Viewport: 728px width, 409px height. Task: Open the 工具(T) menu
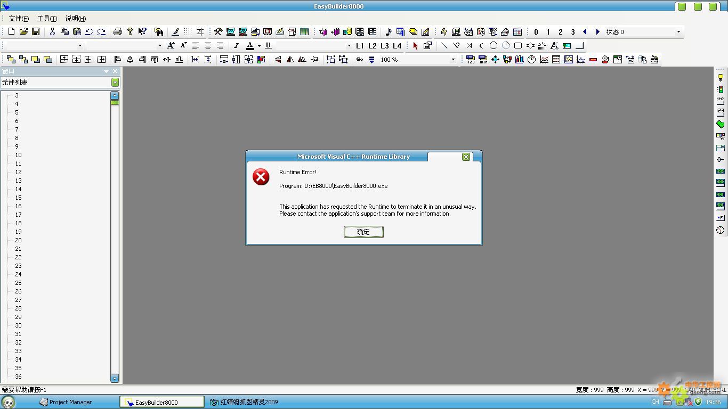pyautogui.click(x=47, y=19)
